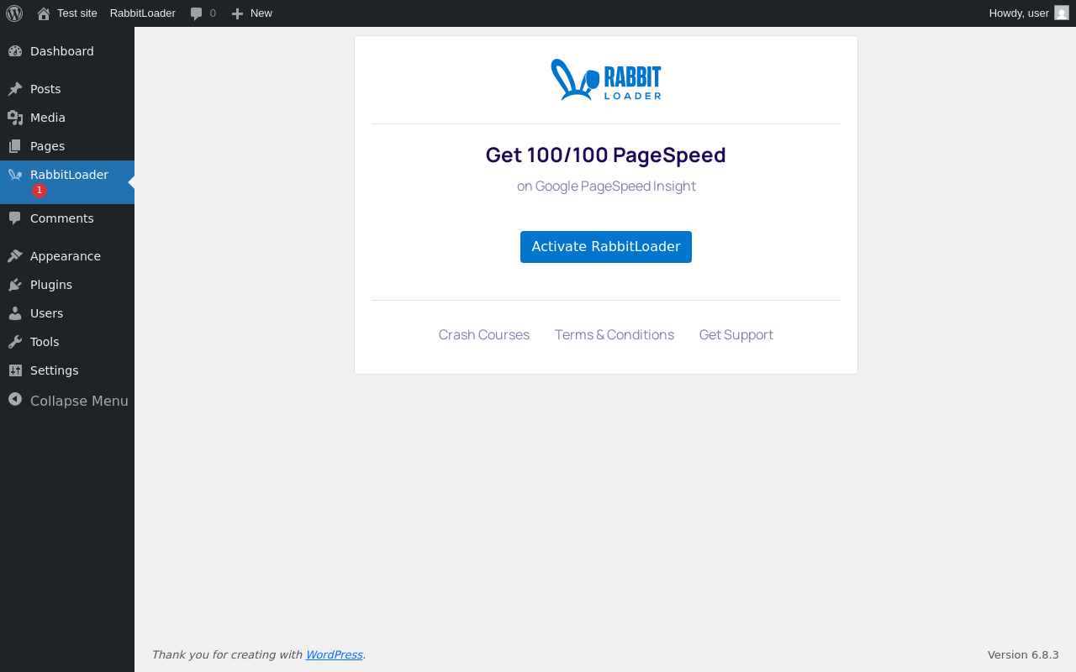
Task: Click the Media icon in sidebar
Action: (x=15, y=118)
